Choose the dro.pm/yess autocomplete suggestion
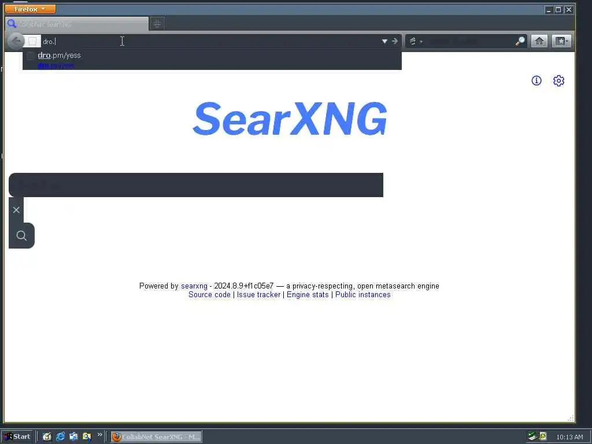 [x=212, y=60]
